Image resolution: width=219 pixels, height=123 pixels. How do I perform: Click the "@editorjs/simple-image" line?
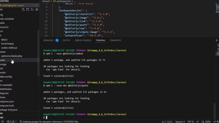(89, 32)
